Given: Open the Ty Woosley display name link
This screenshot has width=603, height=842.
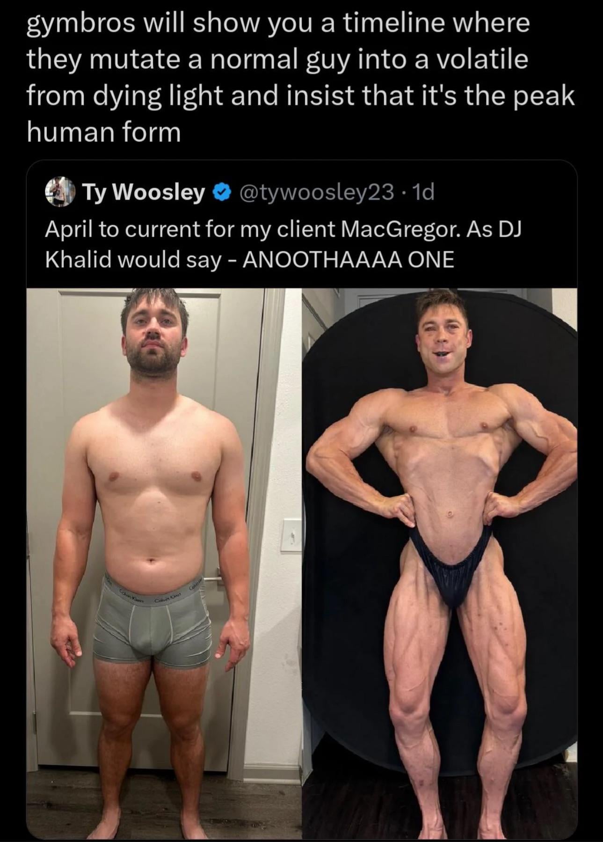Looking at the screenshot, I should point(144,192).
